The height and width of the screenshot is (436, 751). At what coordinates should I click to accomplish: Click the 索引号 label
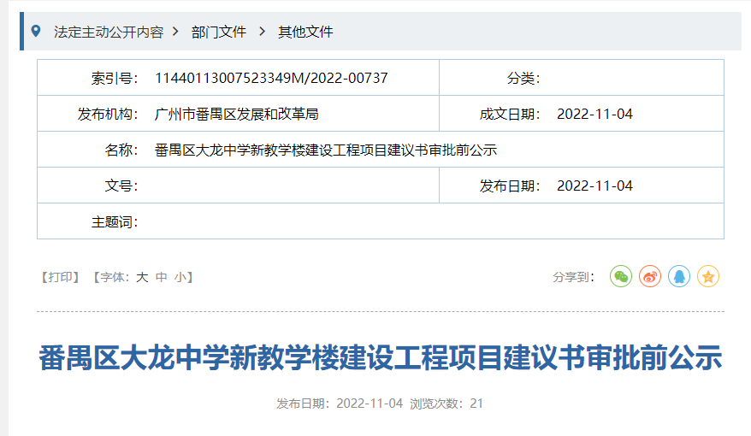coord(115,78)
